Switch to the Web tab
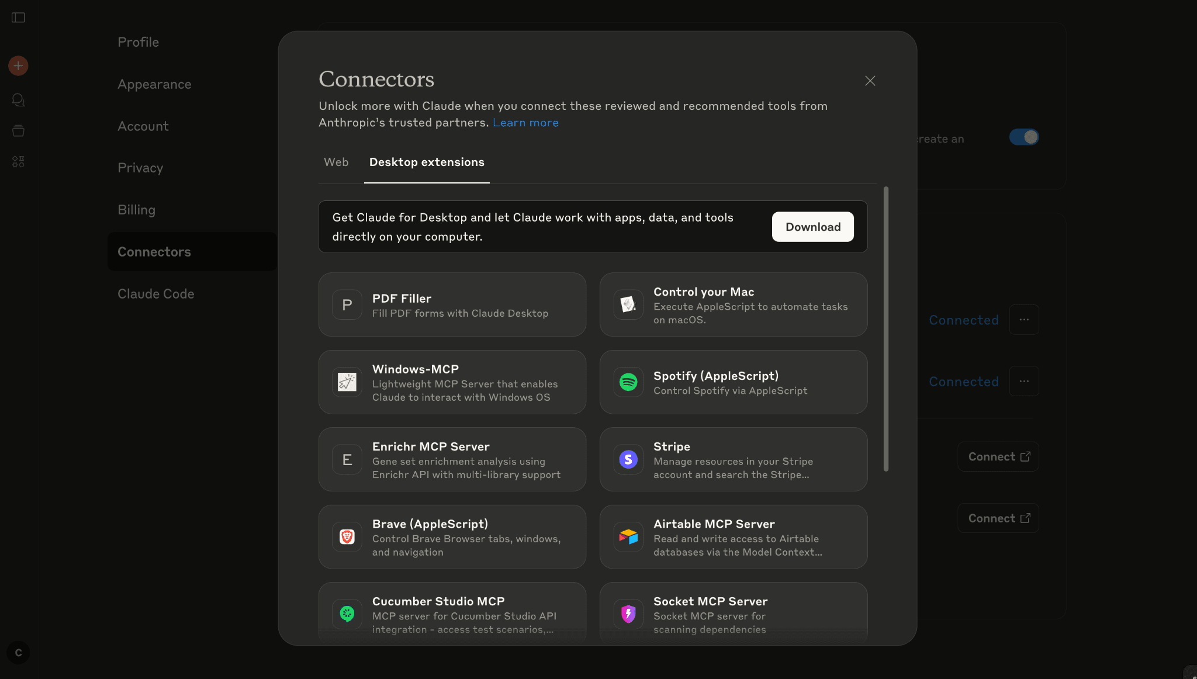This screenshot has height=679, width=1197. click(x=336, y=162)
